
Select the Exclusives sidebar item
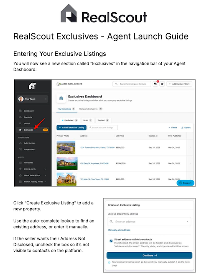[32, 130]
